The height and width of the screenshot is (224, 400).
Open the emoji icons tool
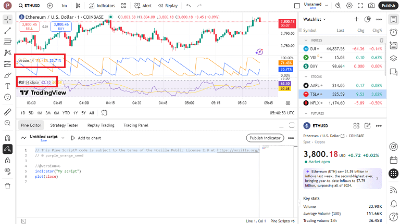[x=7, y=97]
